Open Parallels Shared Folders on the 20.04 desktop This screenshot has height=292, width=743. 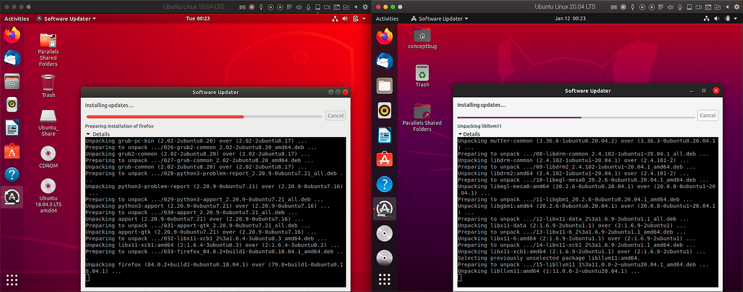click(422, 117)
